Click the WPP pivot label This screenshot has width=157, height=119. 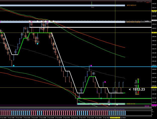point(147,21)
